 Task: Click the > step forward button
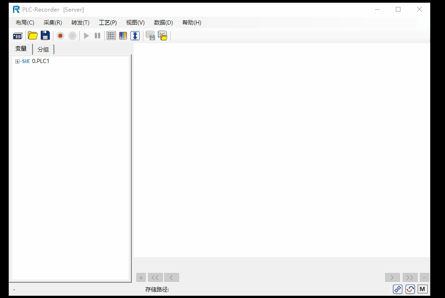click(x=393, y=277)
